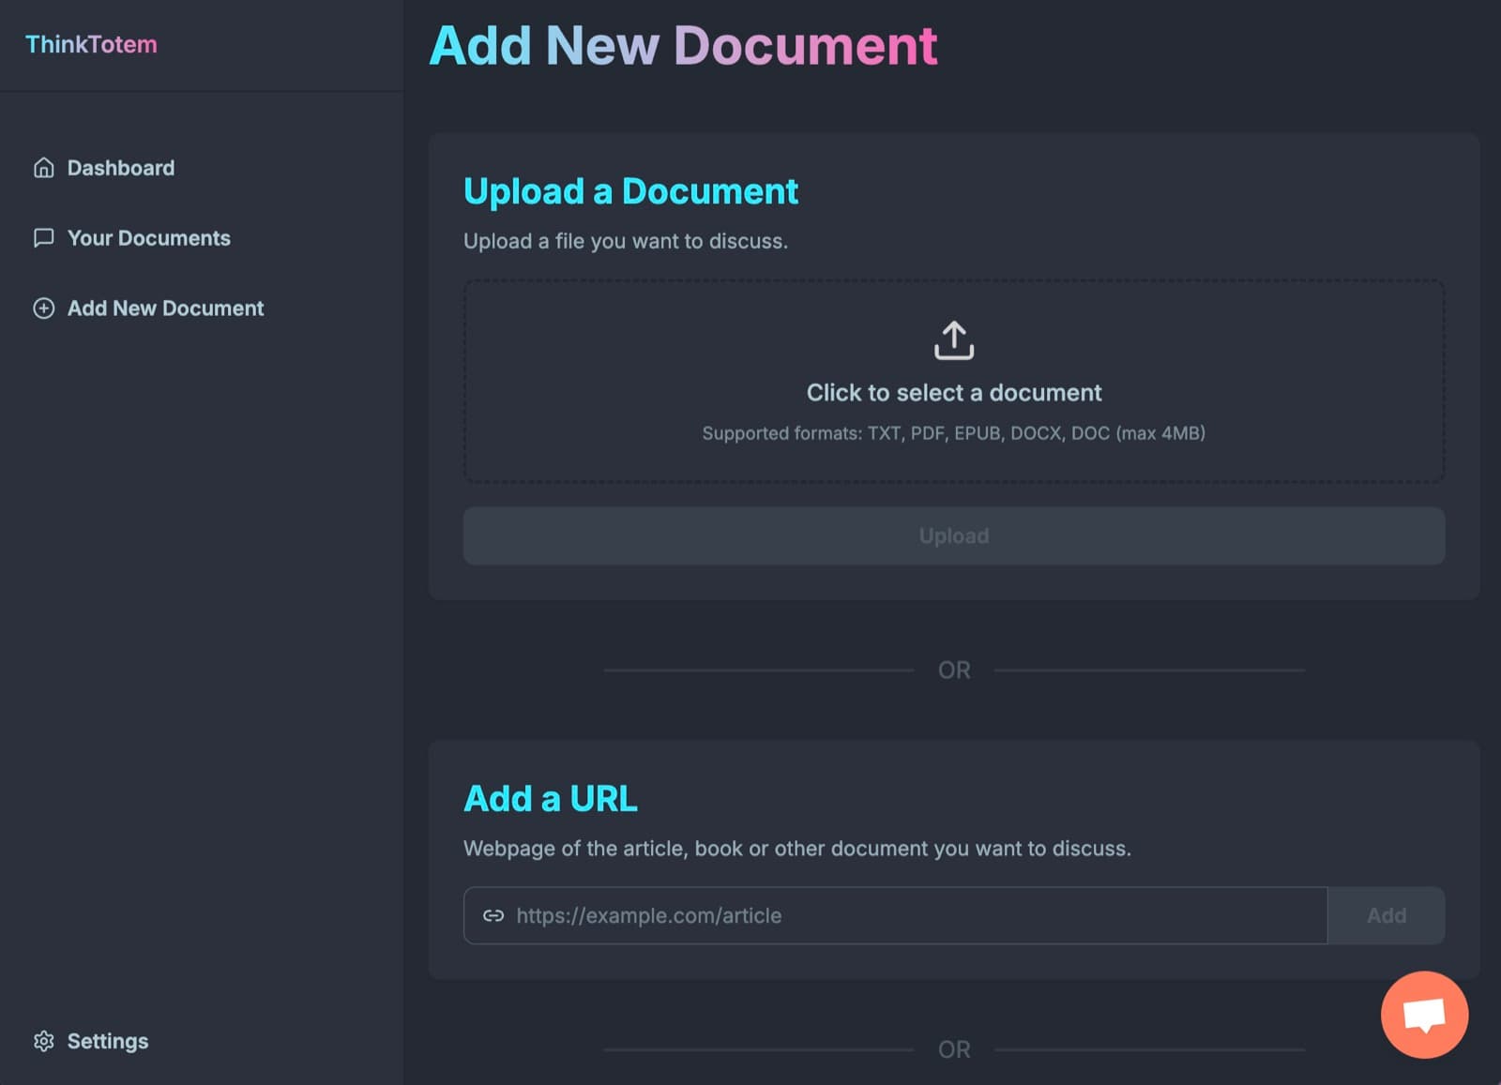Click the upload arrow icon in the dropzone
The width and height of the screenshot is (1501, 1085).
(953, 339)
